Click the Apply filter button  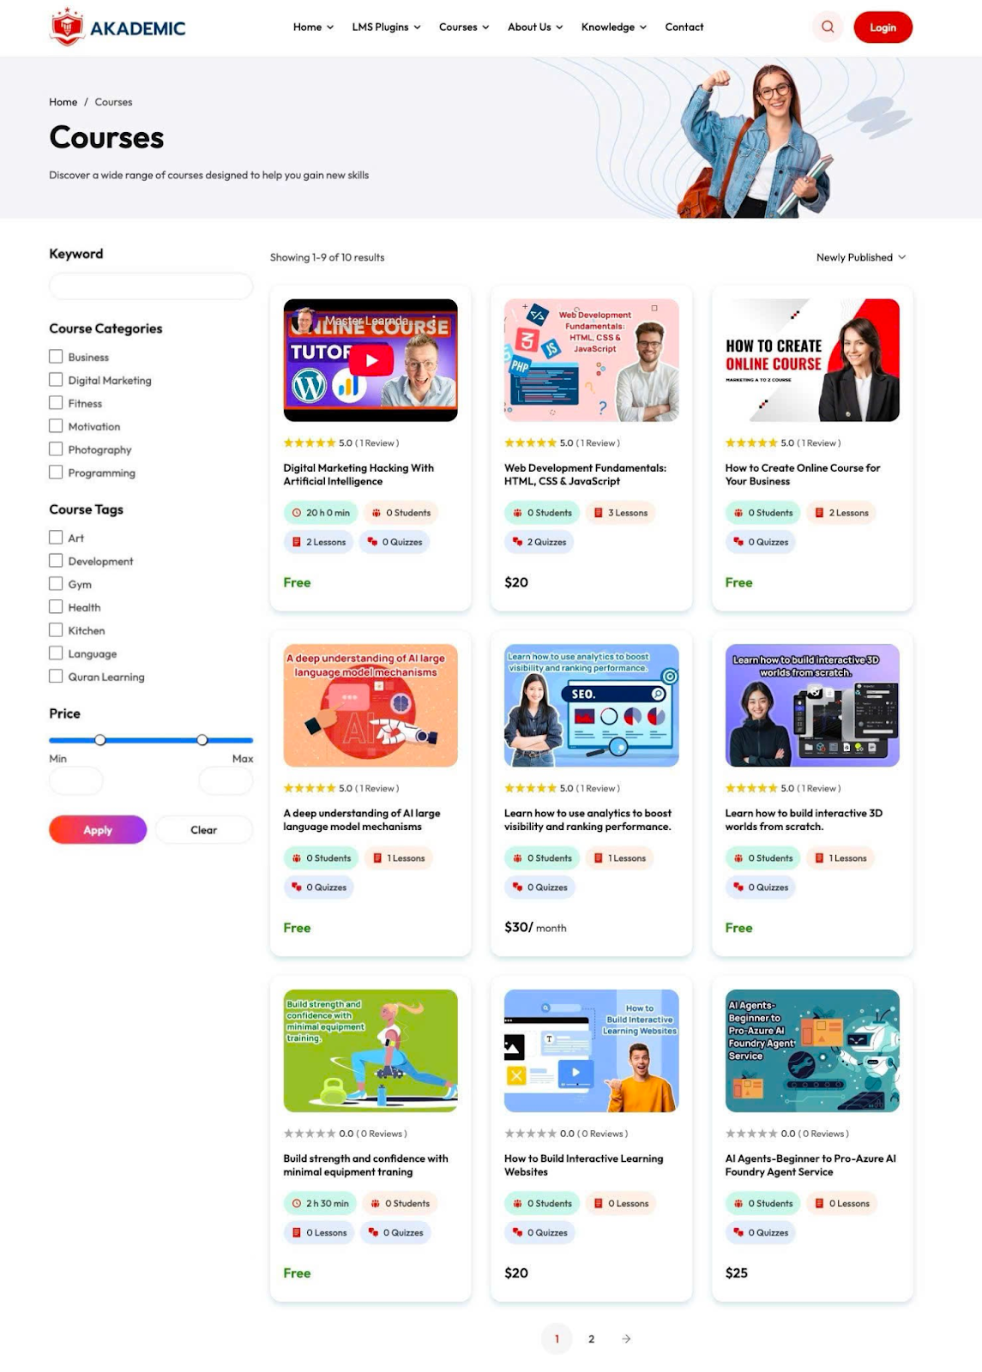pyautogui.click(x=98, y=830)
